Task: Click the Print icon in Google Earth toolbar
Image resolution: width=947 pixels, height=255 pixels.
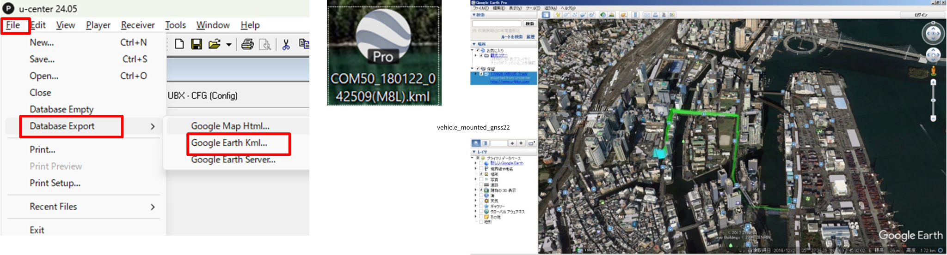Action: pos(655,15)
